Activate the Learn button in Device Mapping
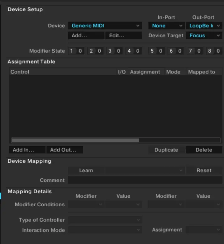 coord(86,171)
